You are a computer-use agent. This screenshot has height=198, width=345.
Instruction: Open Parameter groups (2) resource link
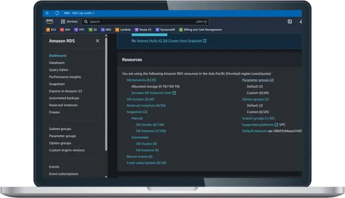[258, 80]
